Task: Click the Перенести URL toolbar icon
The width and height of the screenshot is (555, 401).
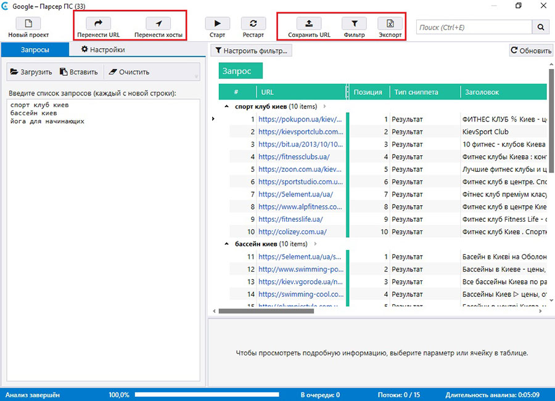Action: (99, 23)
